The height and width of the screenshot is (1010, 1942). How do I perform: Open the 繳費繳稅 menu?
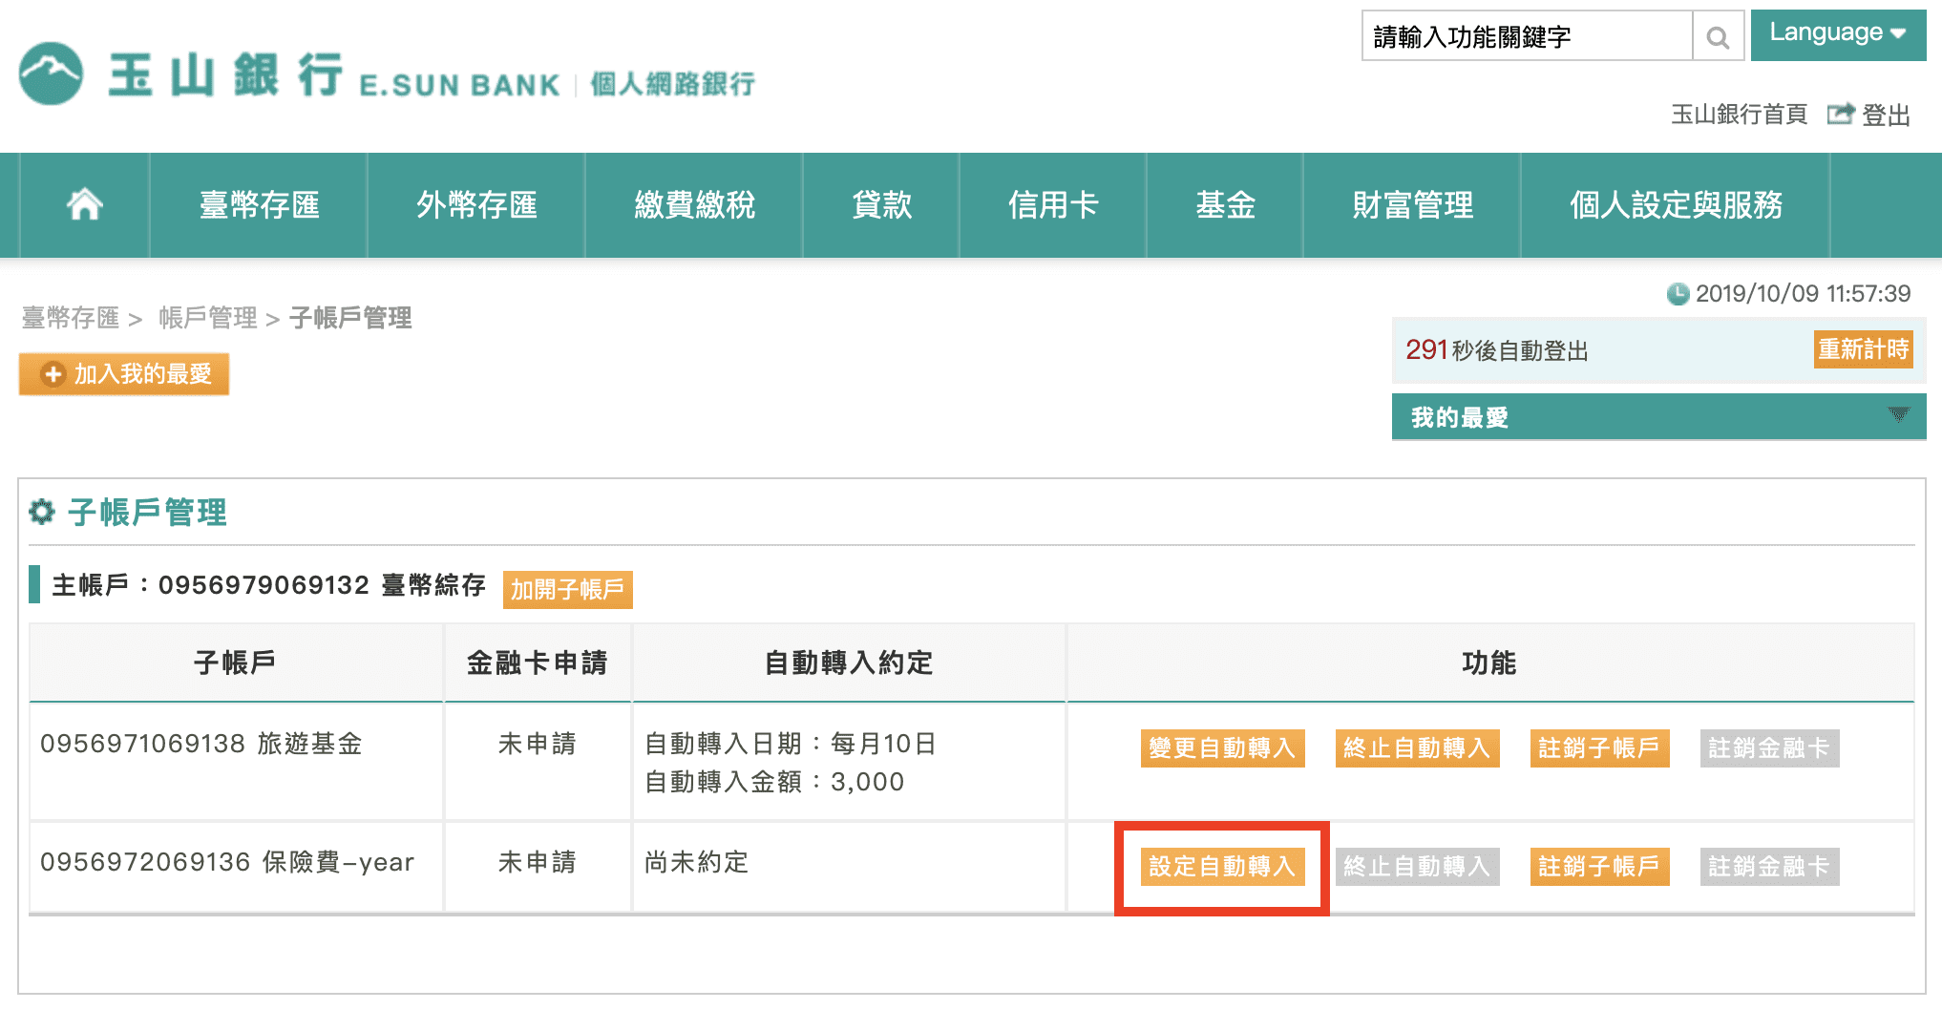(694, 205)
